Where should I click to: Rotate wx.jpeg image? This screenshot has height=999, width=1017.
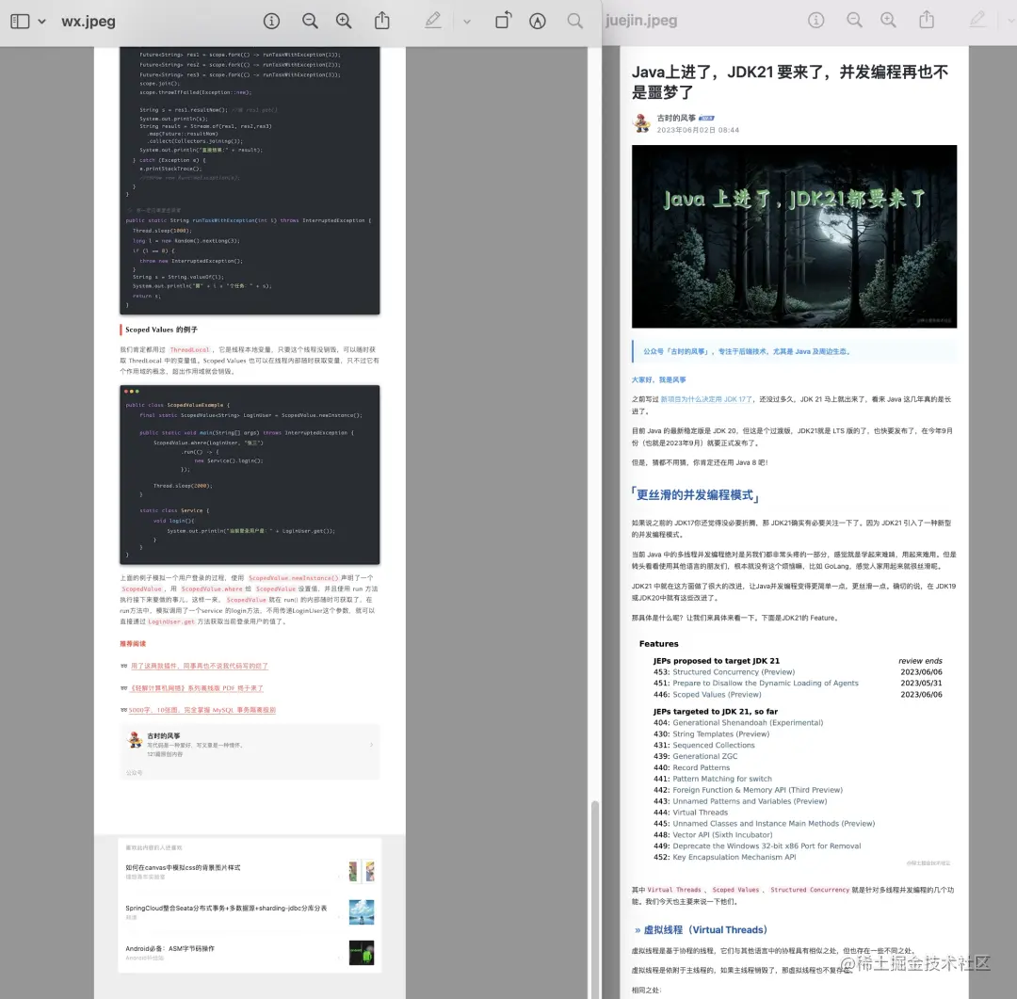(x=503, y=21)
